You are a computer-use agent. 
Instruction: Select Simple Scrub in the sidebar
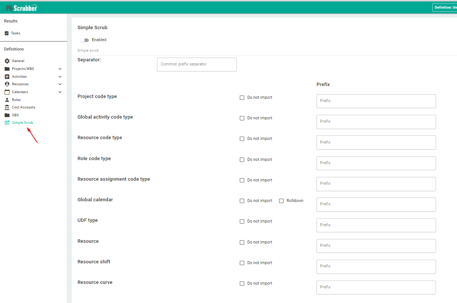click(22, 123)
